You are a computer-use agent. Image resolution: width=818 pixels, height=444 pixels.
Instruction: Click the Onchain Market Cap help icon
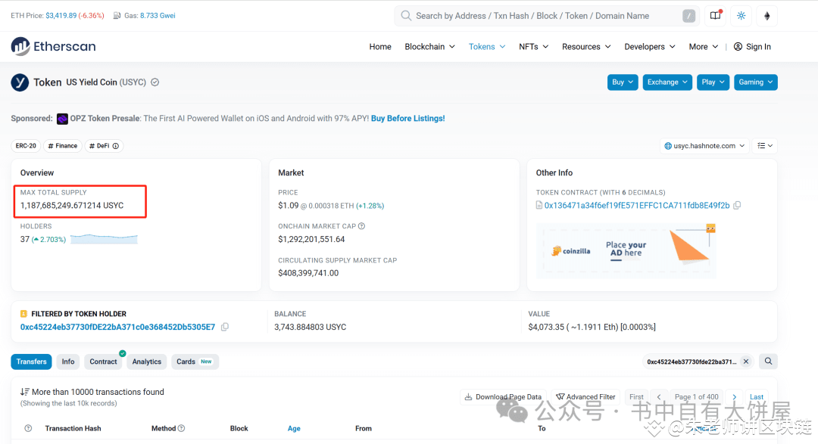coord(361,226)
